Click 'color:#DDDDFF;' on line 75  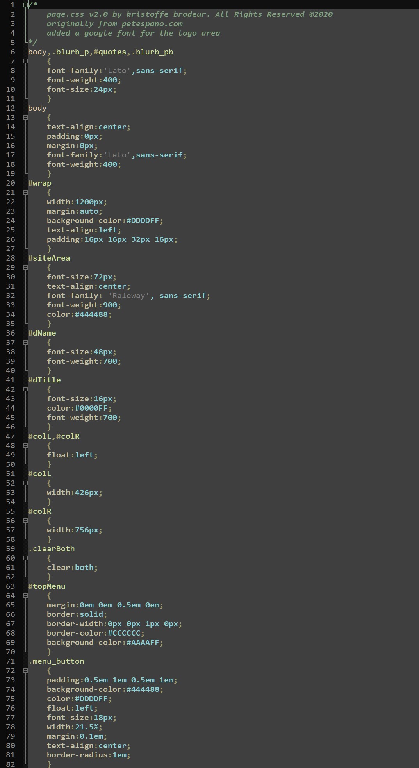click(x=79, y=699)
